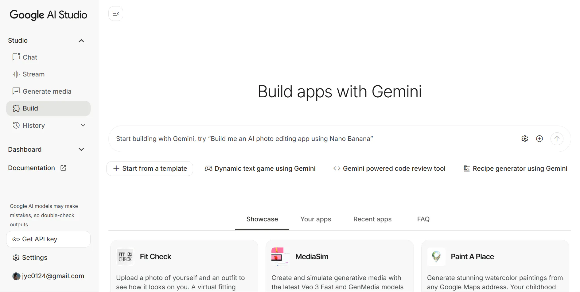Go to Generate media

tap(47, 91)
